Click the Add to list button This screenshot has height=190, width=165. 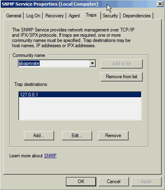[122, 64]
